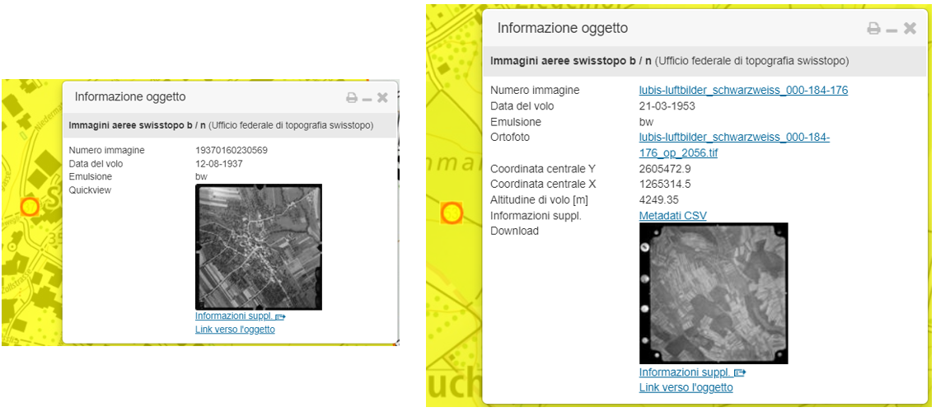Click flight date 21-03-1953
This screenshot has height=412, width=936.
[667, 106]
